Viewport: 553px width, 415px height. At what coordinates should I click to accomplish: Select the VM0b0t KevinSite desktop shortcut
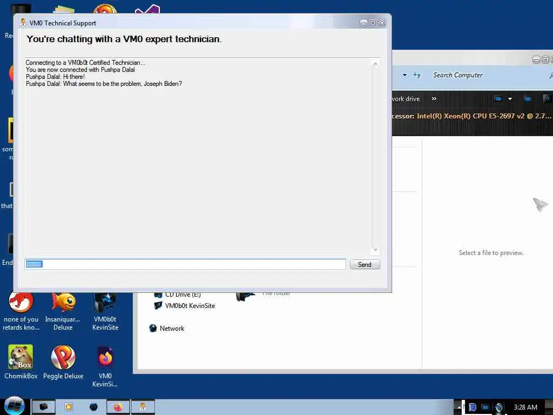(x=105, y=312)
